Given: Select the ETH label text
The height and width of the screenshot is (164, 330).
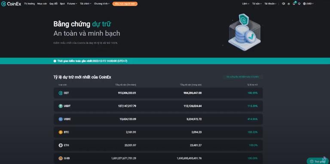Looking at the screenshot, I should [x=66, y=145].
